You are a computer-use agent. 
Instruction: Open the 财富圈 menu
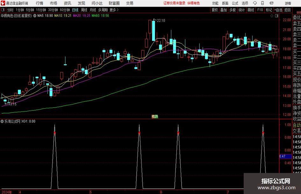[114, 3]
